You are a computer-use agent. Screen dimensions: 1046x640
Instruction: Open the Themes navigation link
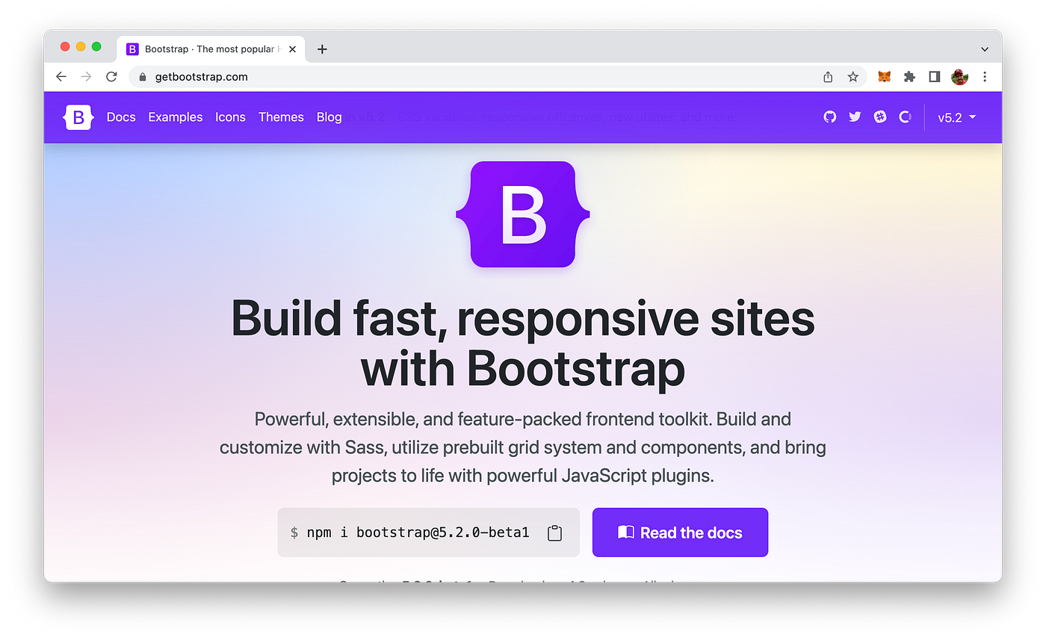coord(281,117)
